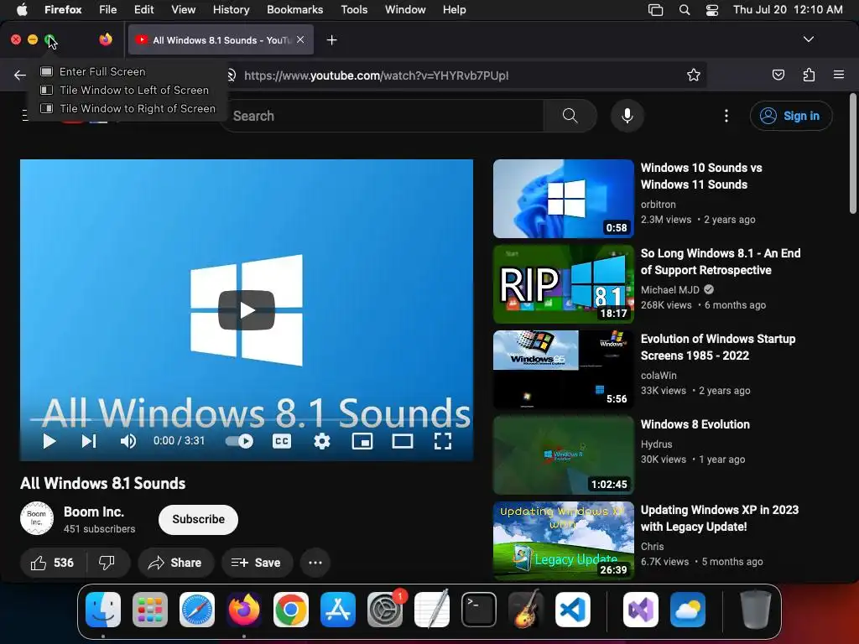This screenshot has width=859, height=644.
Task: Open App Store from the Dock
Action: [x=338, y=610]
